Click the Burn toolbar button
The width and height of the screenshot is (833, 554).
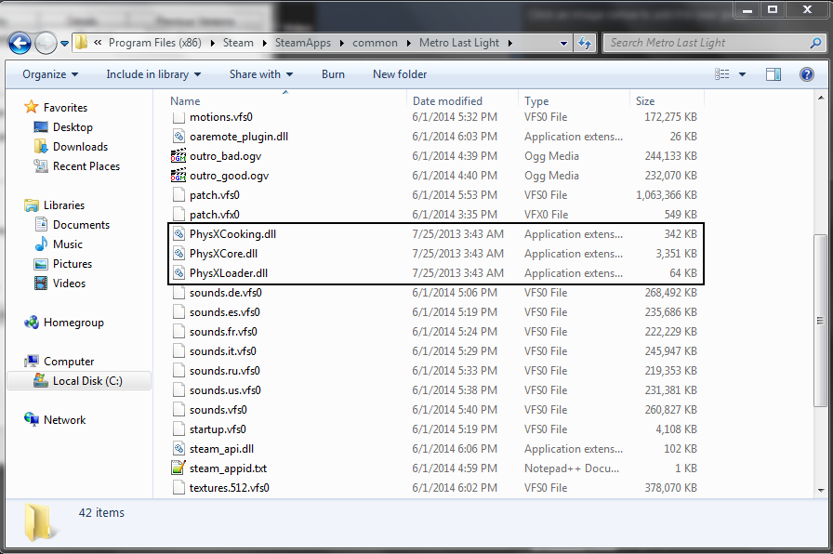(x=333, y=74)
